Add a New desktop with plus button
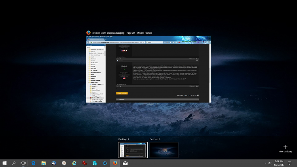The image size is (297, 167). (x=285, y=147)
